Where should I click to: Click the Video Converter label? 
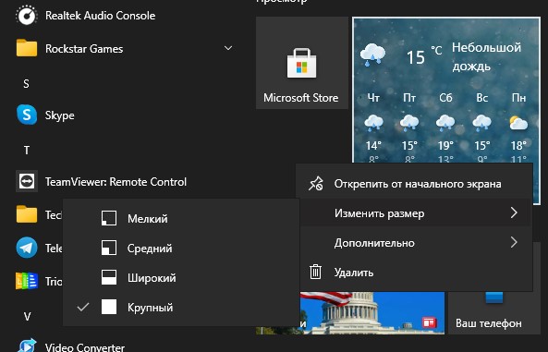tap(85, 347)
